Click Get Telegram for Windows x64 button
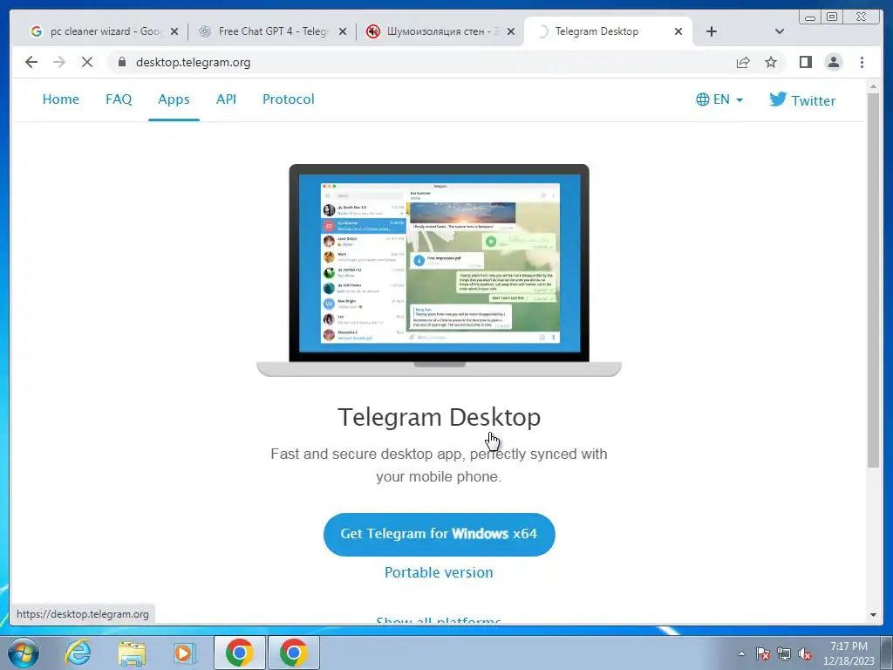This screenshot has height=670, width=893. click(440, 534)
